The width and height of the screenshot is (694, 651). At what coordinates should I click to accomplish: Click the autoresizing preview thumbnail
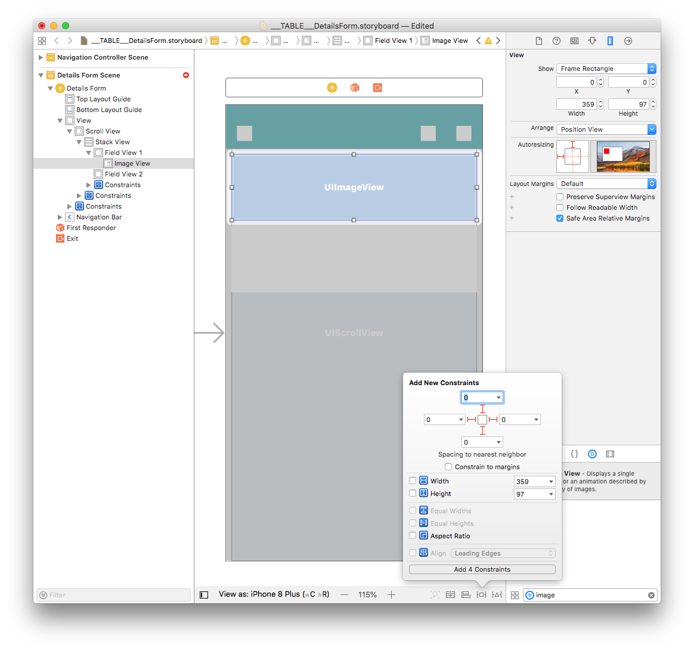[x=623, y=156]
